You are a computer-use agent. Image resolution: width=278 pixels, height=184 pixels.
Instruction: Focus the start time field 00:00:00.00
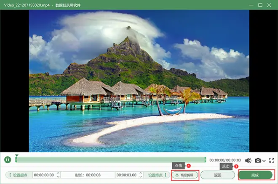(44, 175)
